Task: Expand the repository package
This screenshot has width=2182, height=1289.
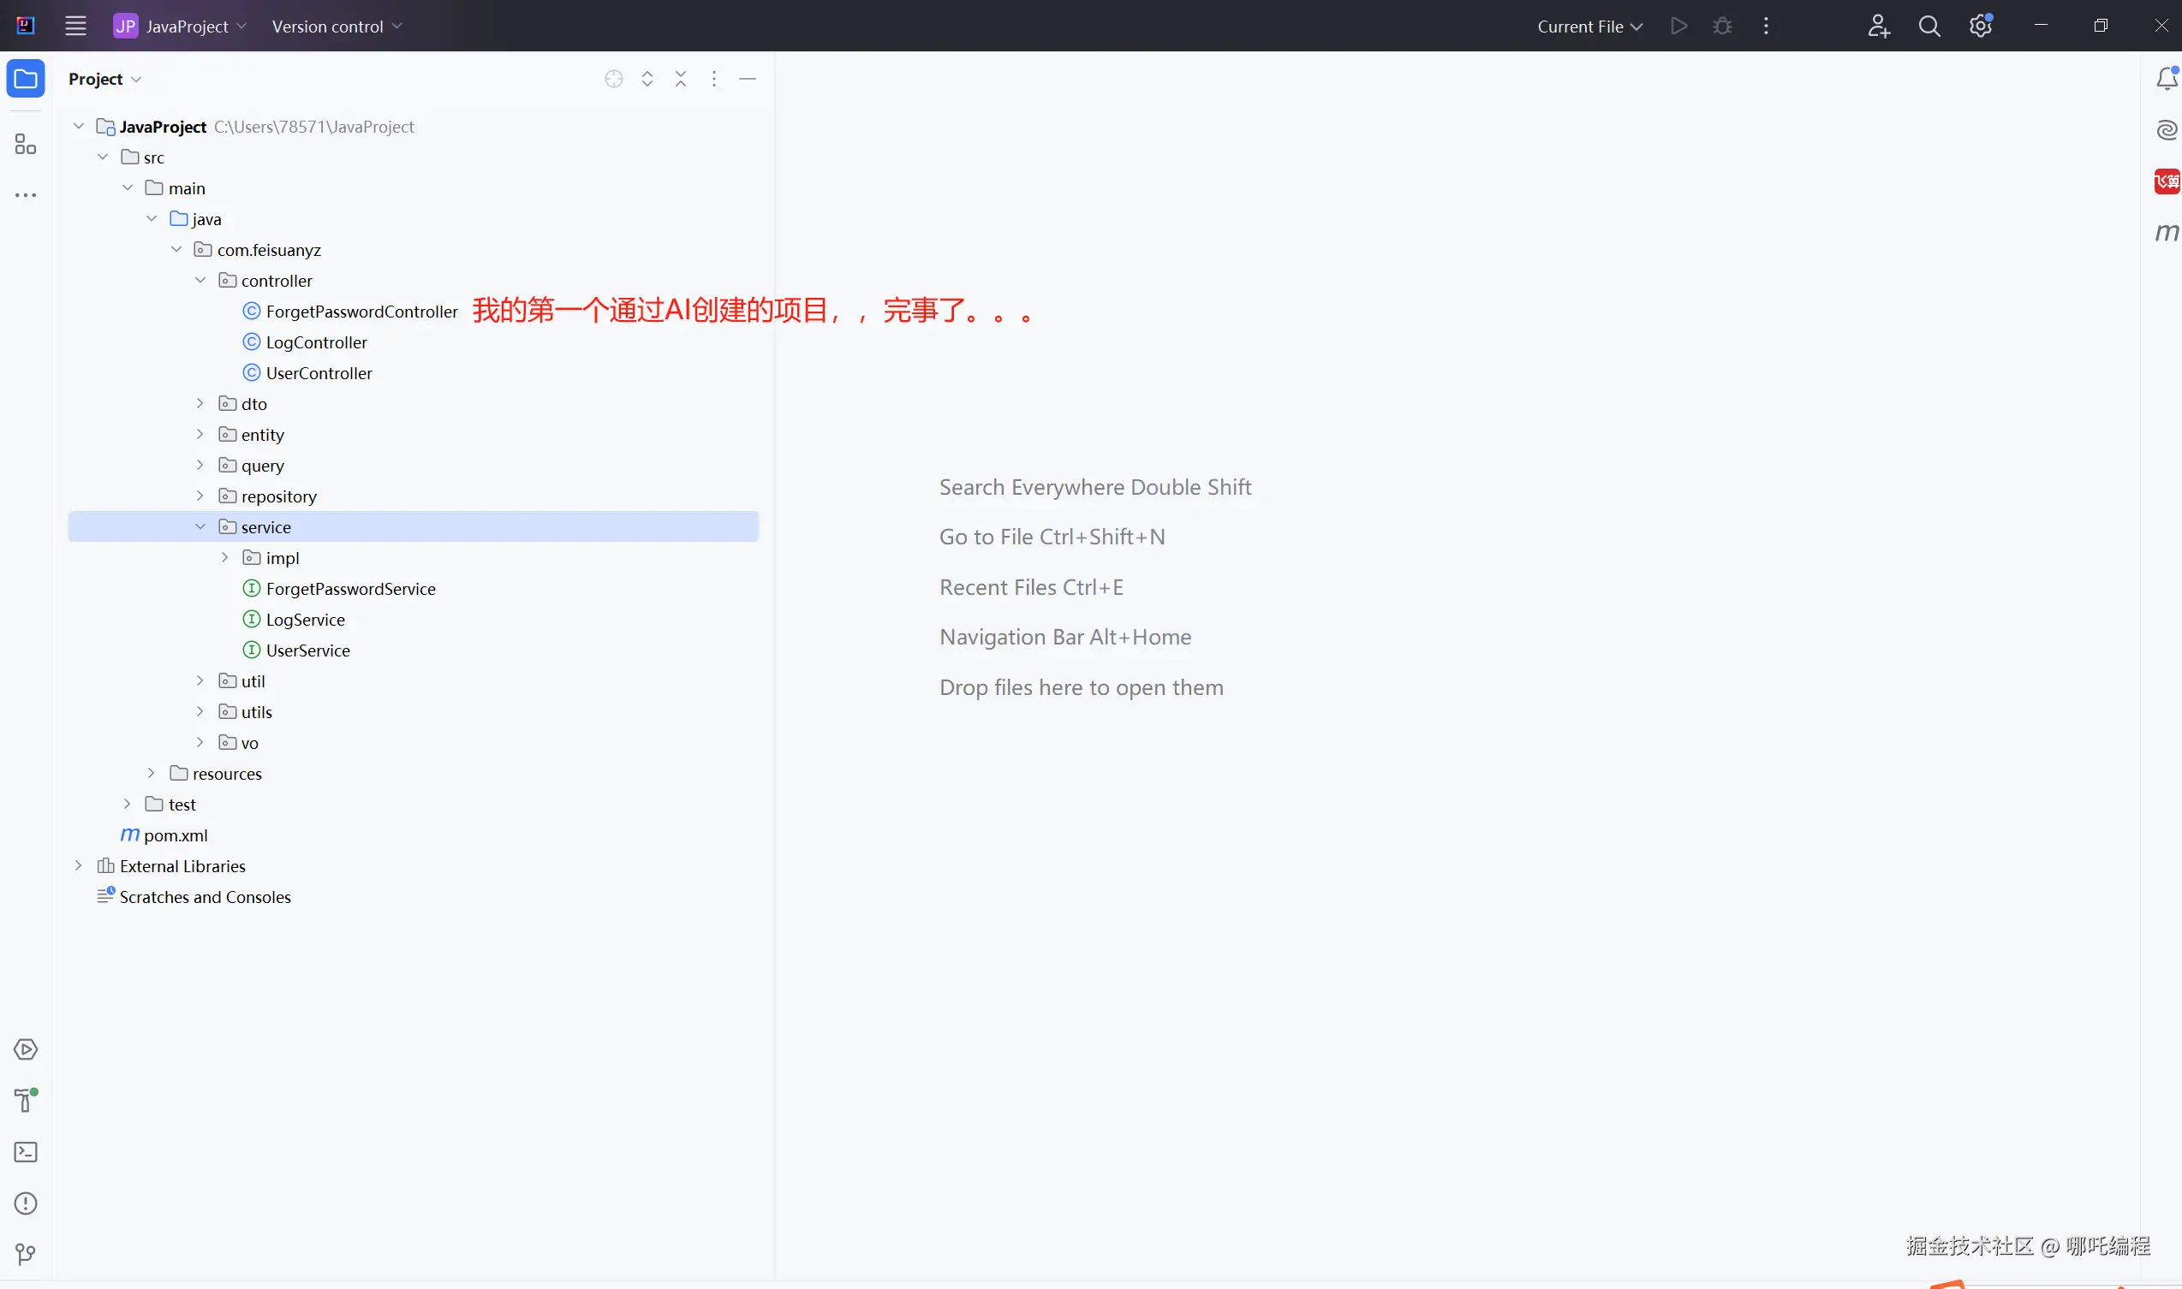Action: pyautogui.click(x=200, y=496)
